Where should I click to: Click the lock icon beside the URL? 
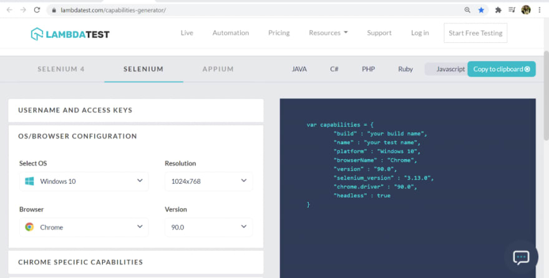[54, 10]
